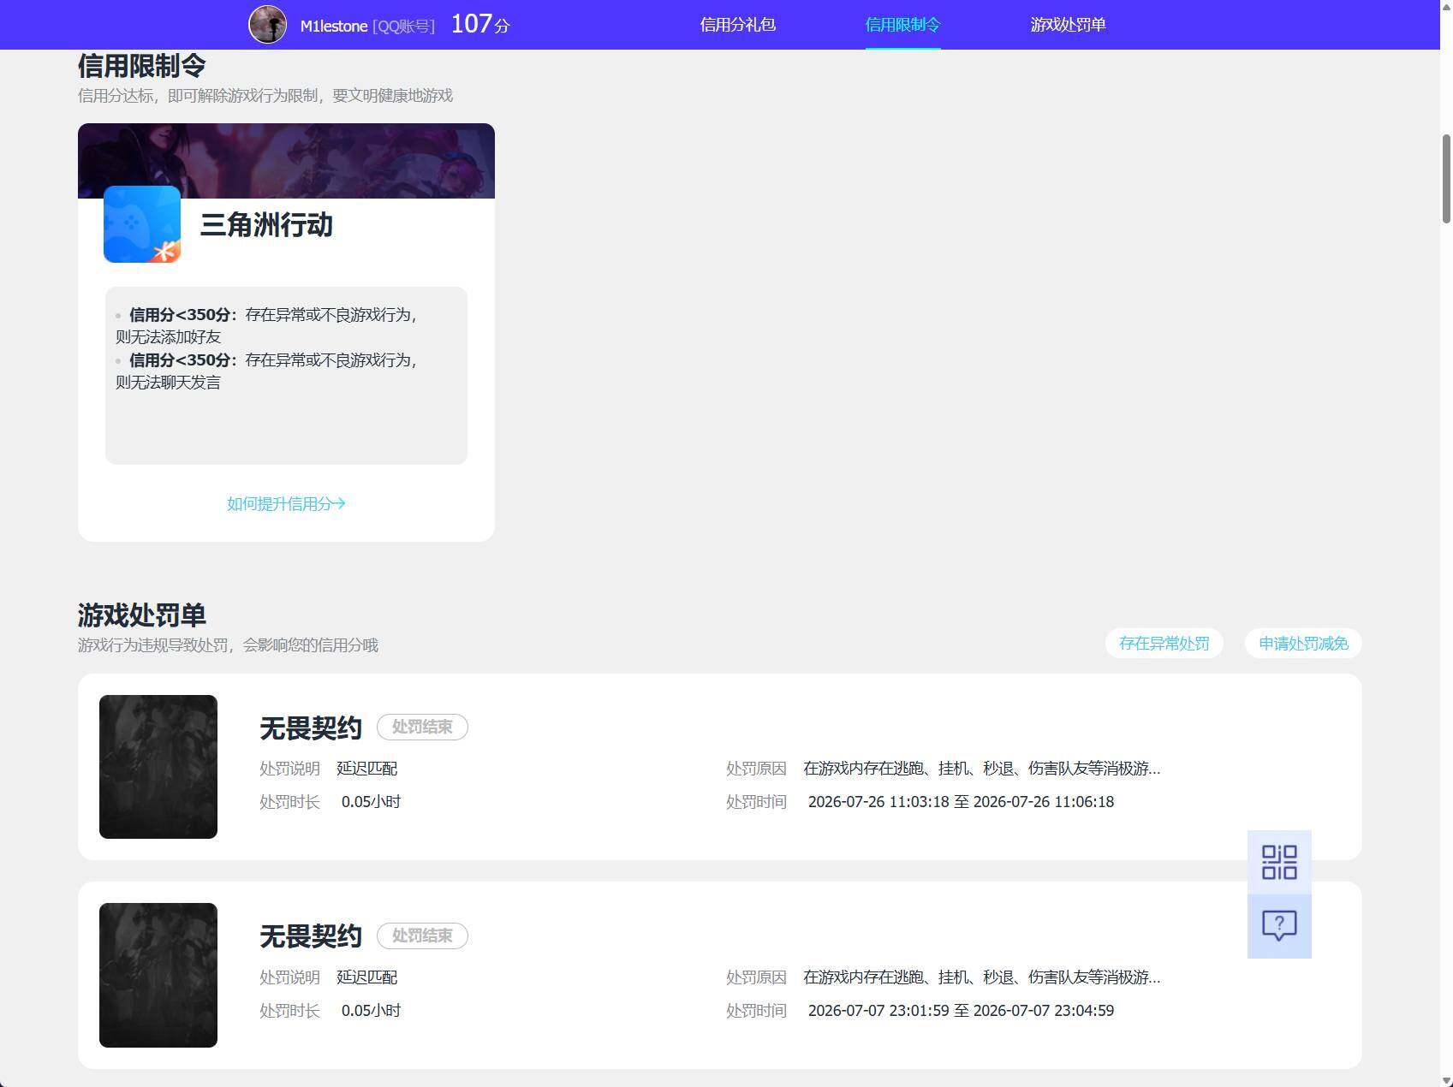Click the 处罚结束 badge dated 2026-07-26
This screenshot has width=1453, height=1087.
tap(422, 727)
